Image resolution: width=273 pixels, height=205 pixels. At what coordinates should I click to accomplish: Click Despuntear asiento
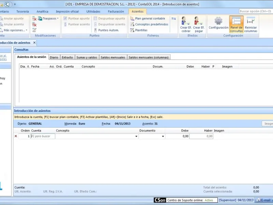109,24
